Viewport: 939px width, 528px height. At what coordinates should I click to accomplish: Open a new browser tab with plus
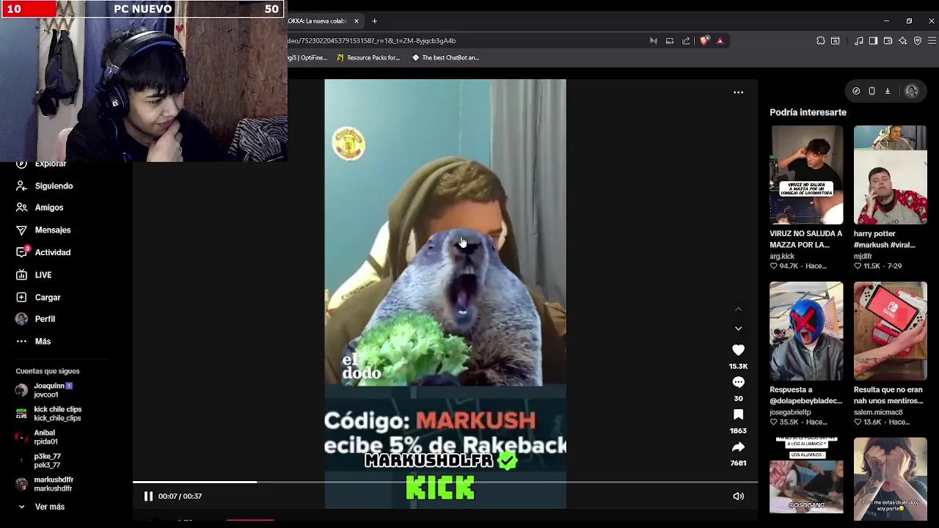coord(374,21)
